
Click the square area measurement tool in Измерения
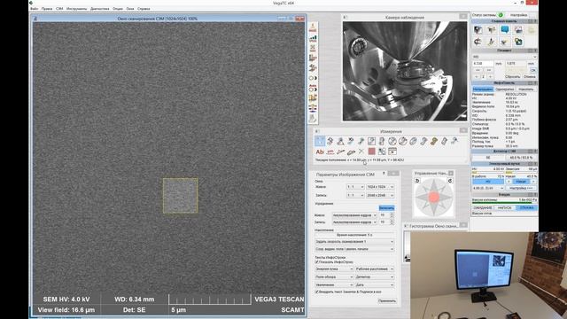click(x=371, y=141)
